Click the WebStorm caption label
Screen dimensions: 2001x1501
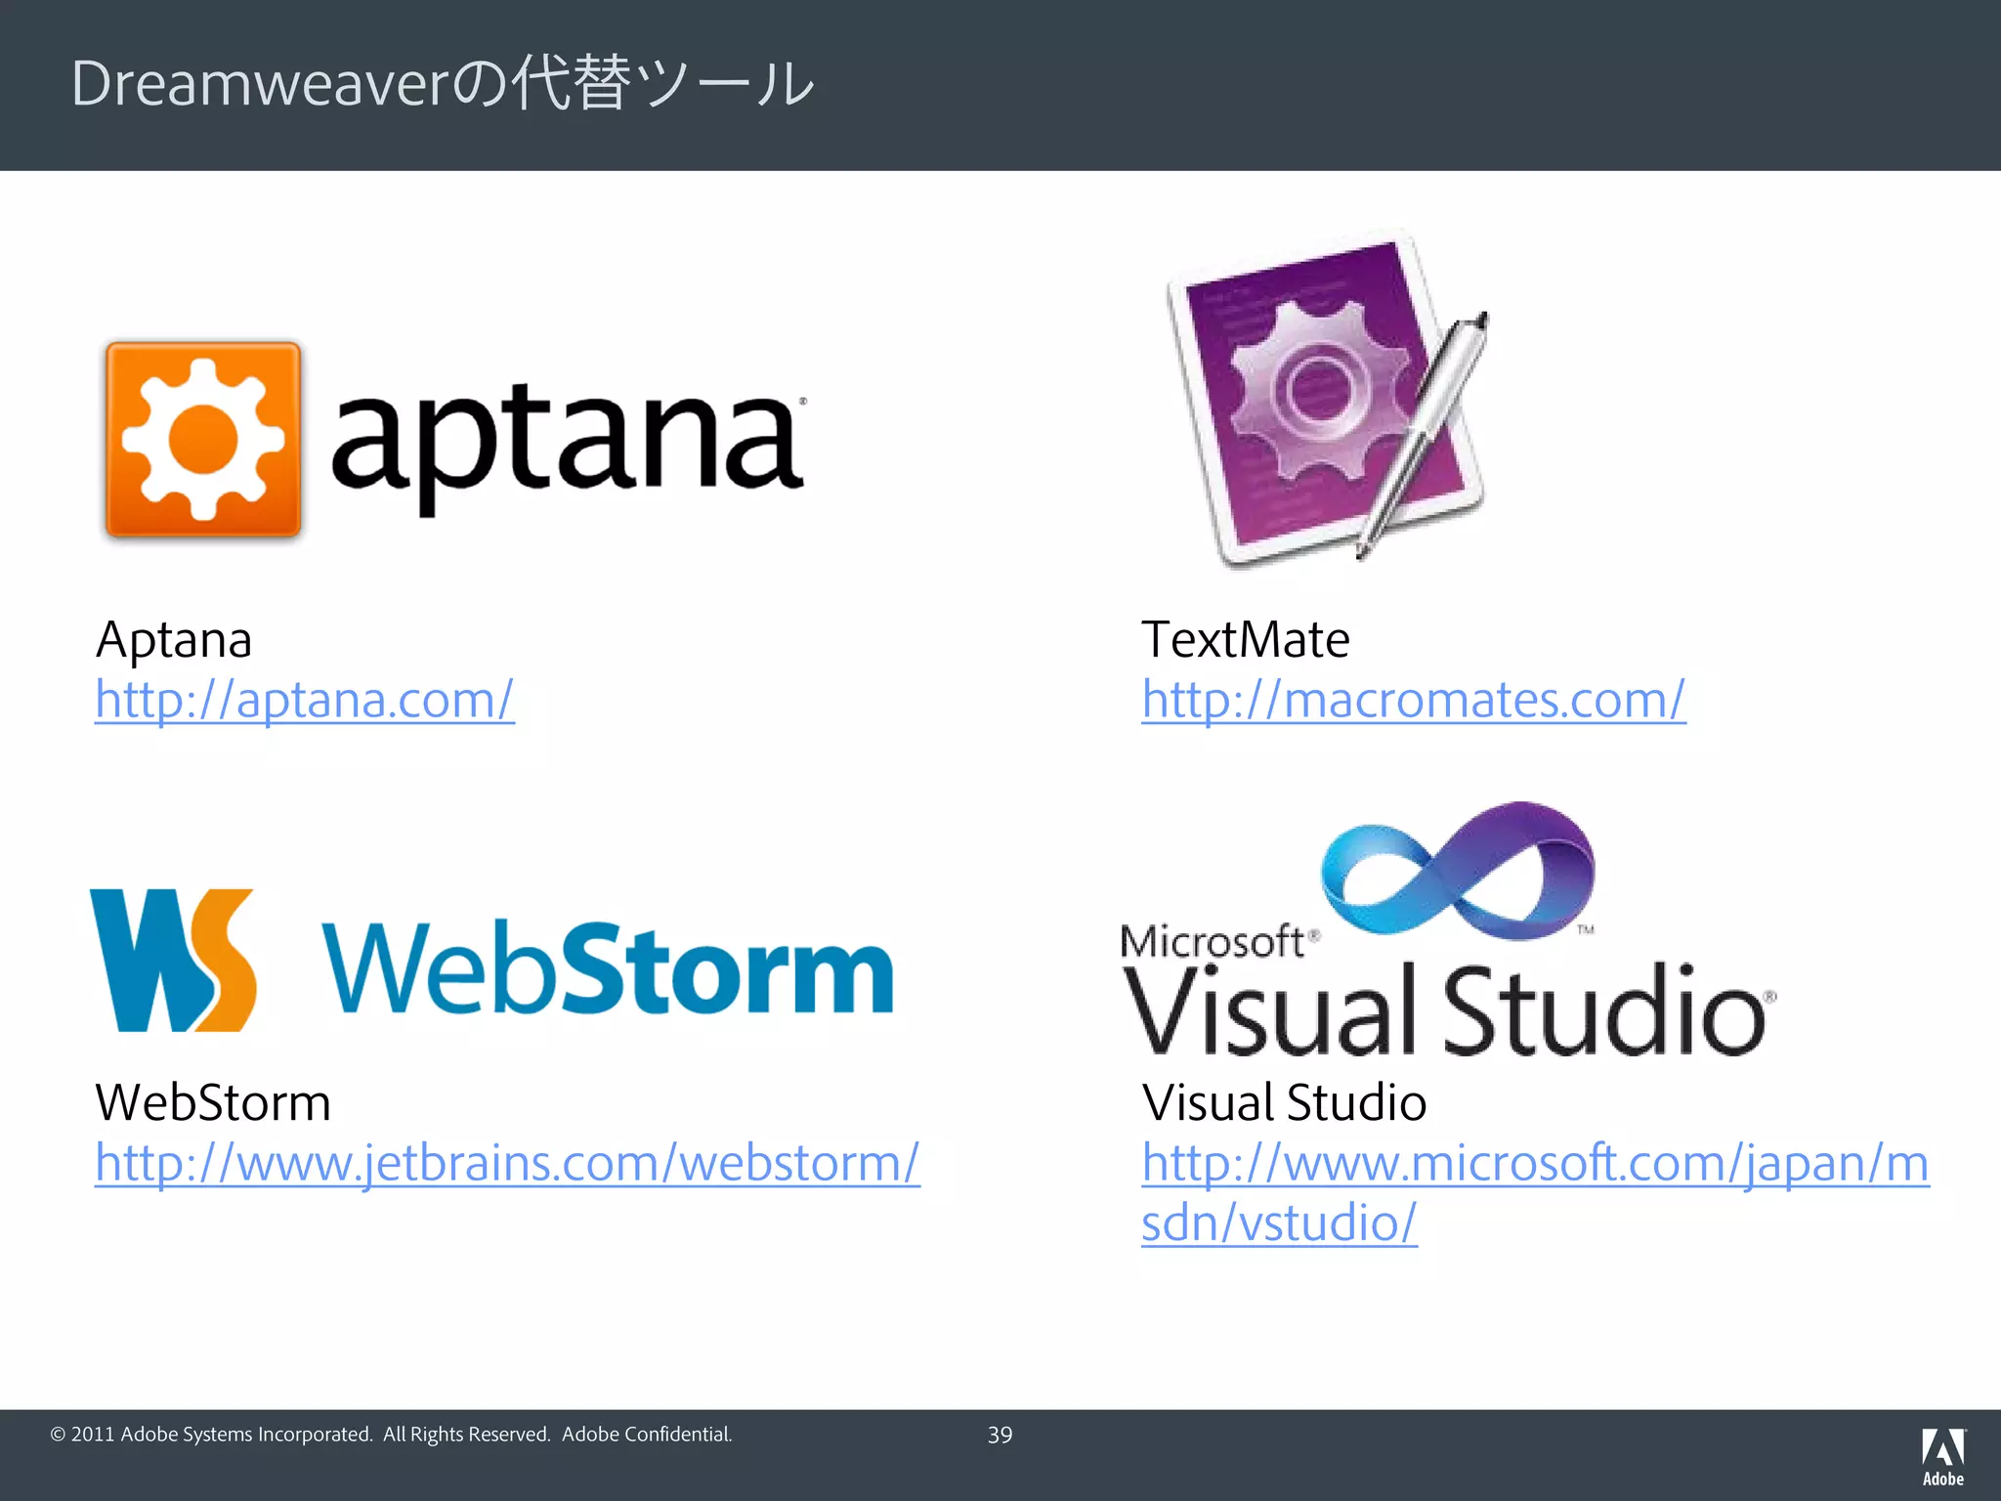coord(213,1102)
